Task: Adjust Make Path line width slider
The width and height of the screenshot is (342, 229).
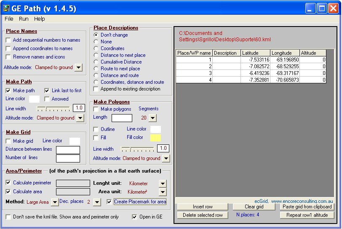Action: click(53, 108)
